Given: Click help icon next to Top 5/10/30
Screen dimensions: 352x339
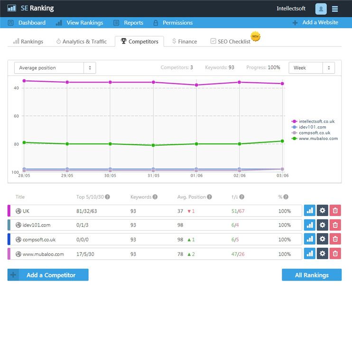Looking at the screenshot, I should click(x=107, y=197).
